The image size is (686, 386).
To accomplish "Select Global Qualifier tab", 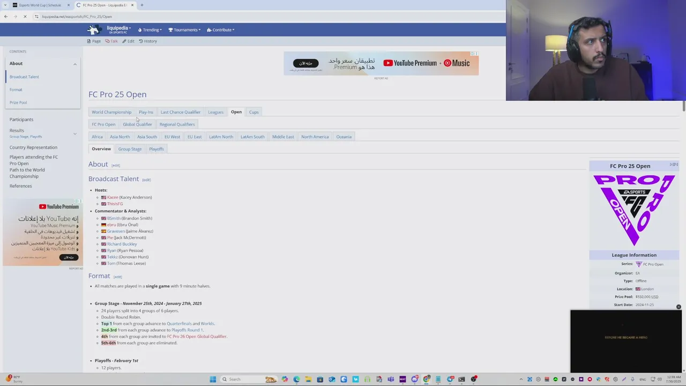I will [137, 124].
